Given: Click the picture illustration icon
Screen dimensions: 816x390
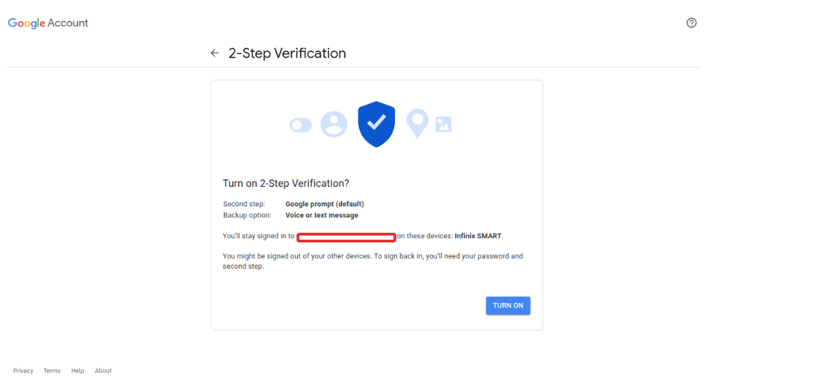Looking at the screenshot, I should (x=443, y=125).
